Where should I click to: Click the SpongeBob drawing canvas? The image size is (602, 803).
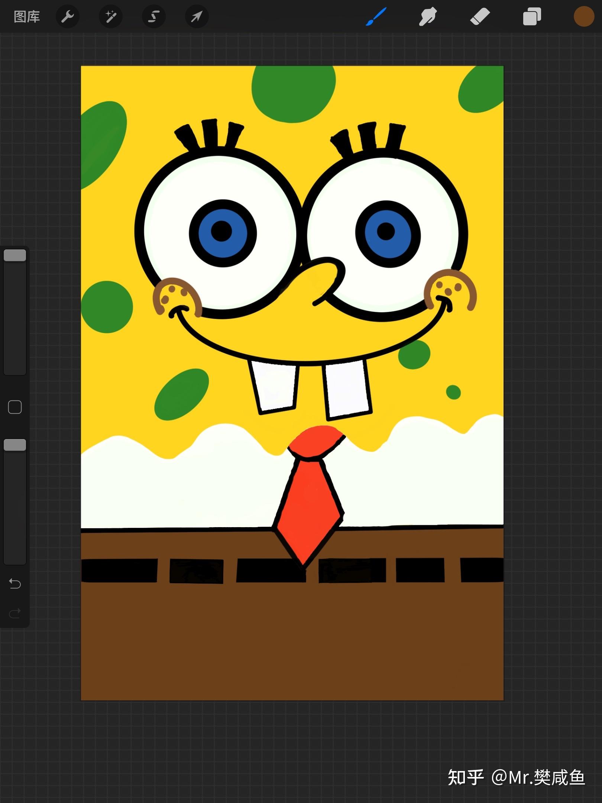(x=292, y=383)
